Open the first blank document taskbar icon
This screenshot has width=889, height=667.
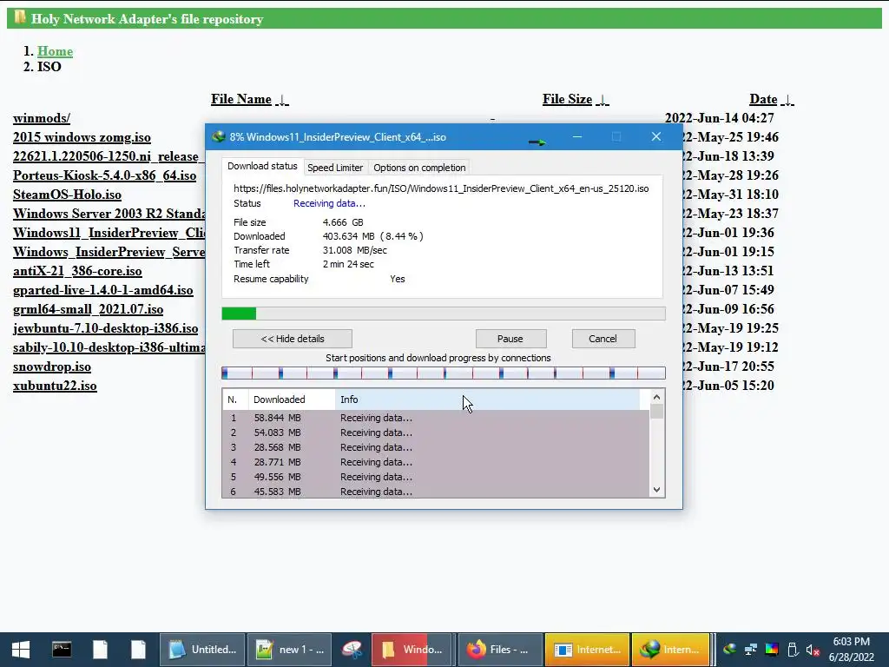click(100, 650)
